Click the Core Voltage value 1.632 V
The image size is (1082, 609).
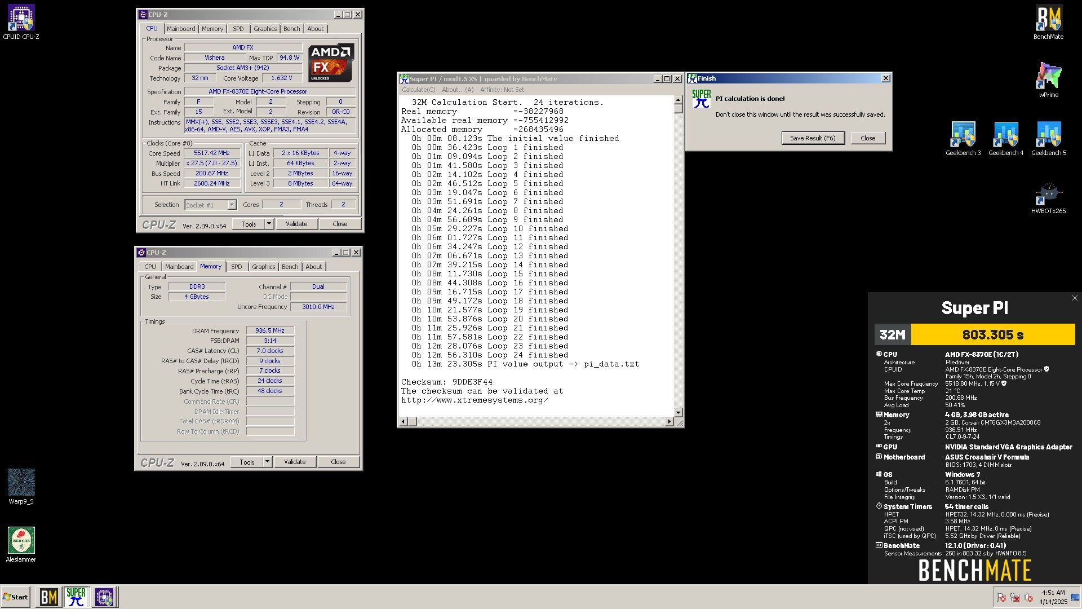click(x=282, y=78)
